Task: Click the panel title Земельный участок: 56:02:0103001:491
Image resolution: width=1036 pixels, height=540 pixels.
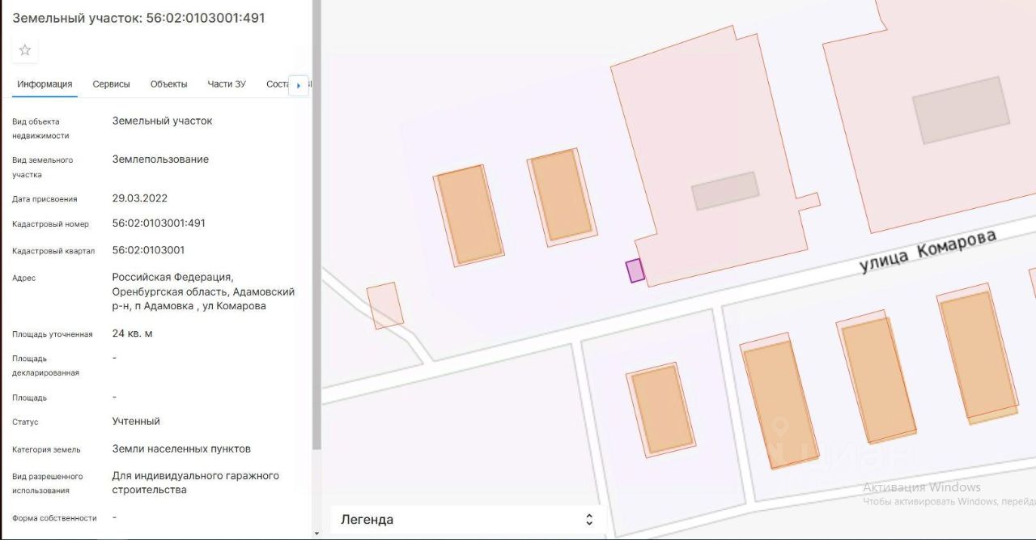Action: click(138, 18)
